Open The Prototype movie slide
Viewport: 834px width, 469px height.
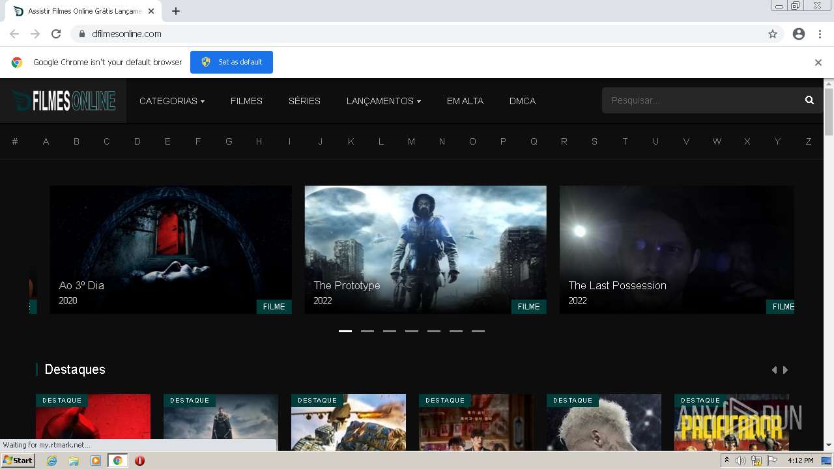coord(425,249)
